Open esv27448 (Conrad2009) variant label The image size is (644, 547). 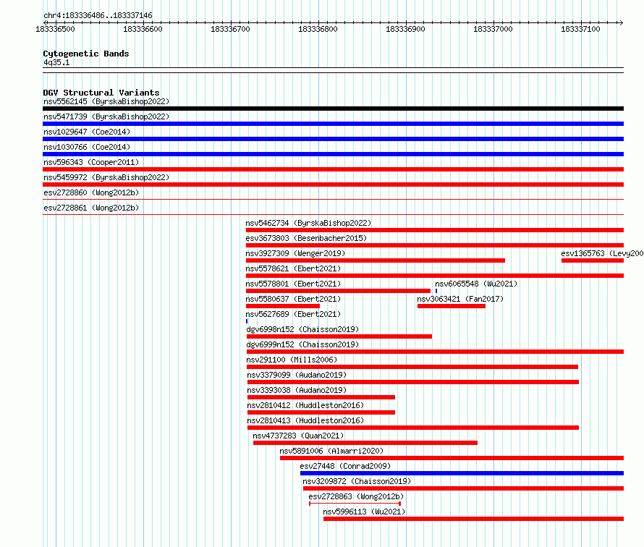[345, 466]
